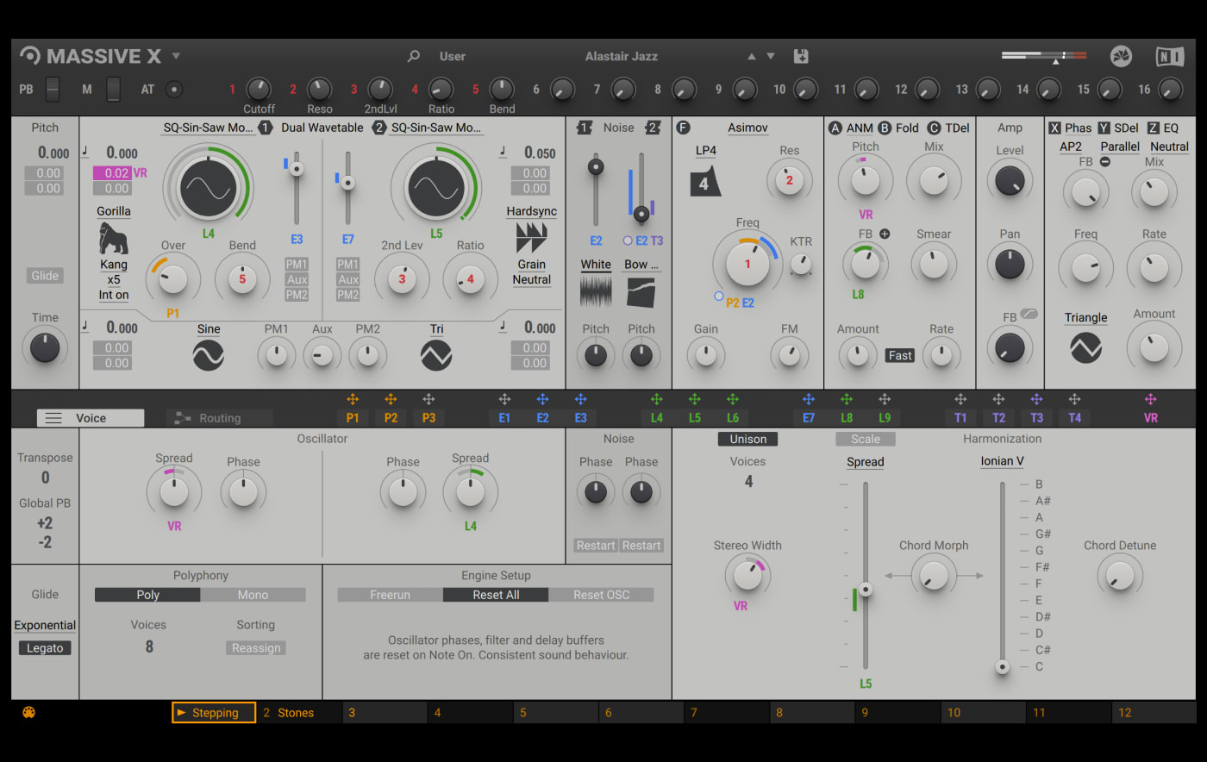This screenshot has height=762, width=1207.
Task: Select the Stones performer slot 2
Action: click(299, 713)
